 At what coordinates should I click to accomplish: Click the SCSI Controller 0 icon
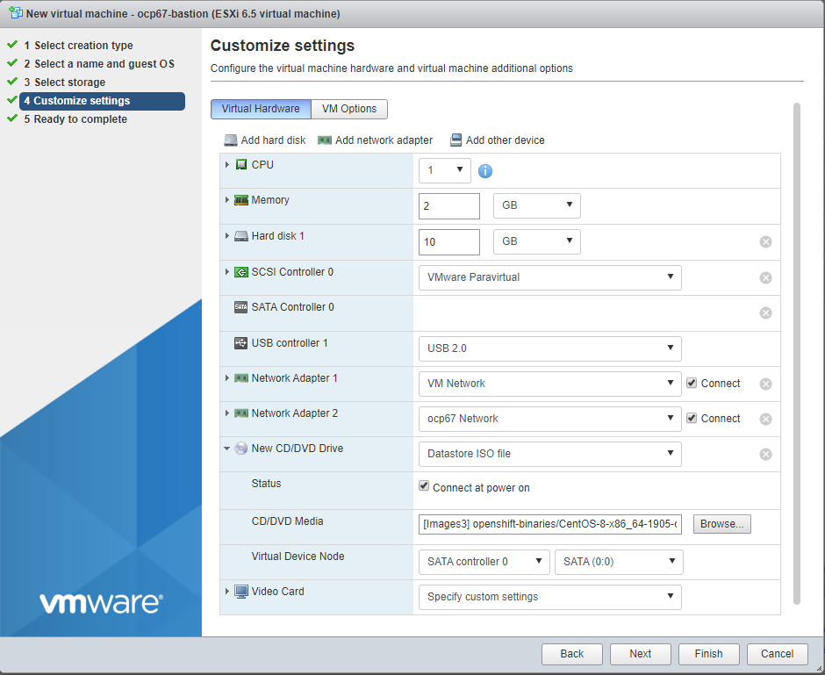(x=241, y=272)
